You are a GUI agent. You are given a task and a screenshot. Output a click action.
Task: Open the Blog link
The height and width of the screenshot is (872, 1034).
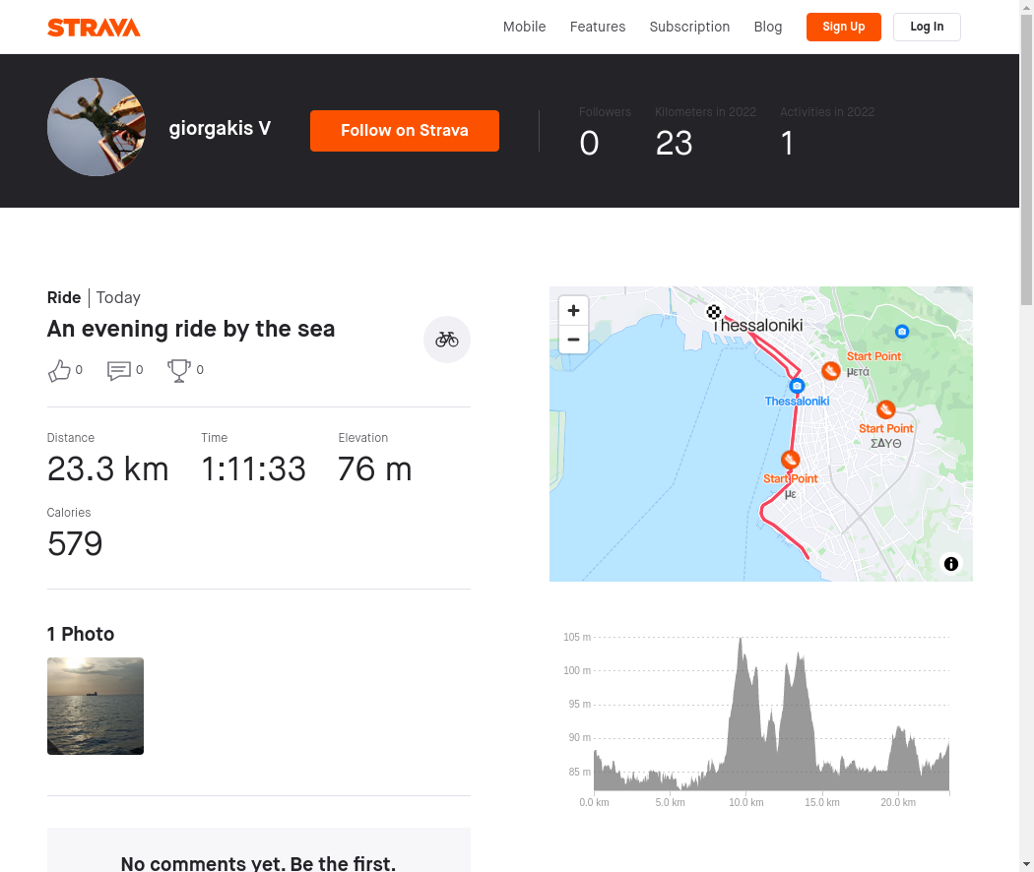click(x=768, y=27)
